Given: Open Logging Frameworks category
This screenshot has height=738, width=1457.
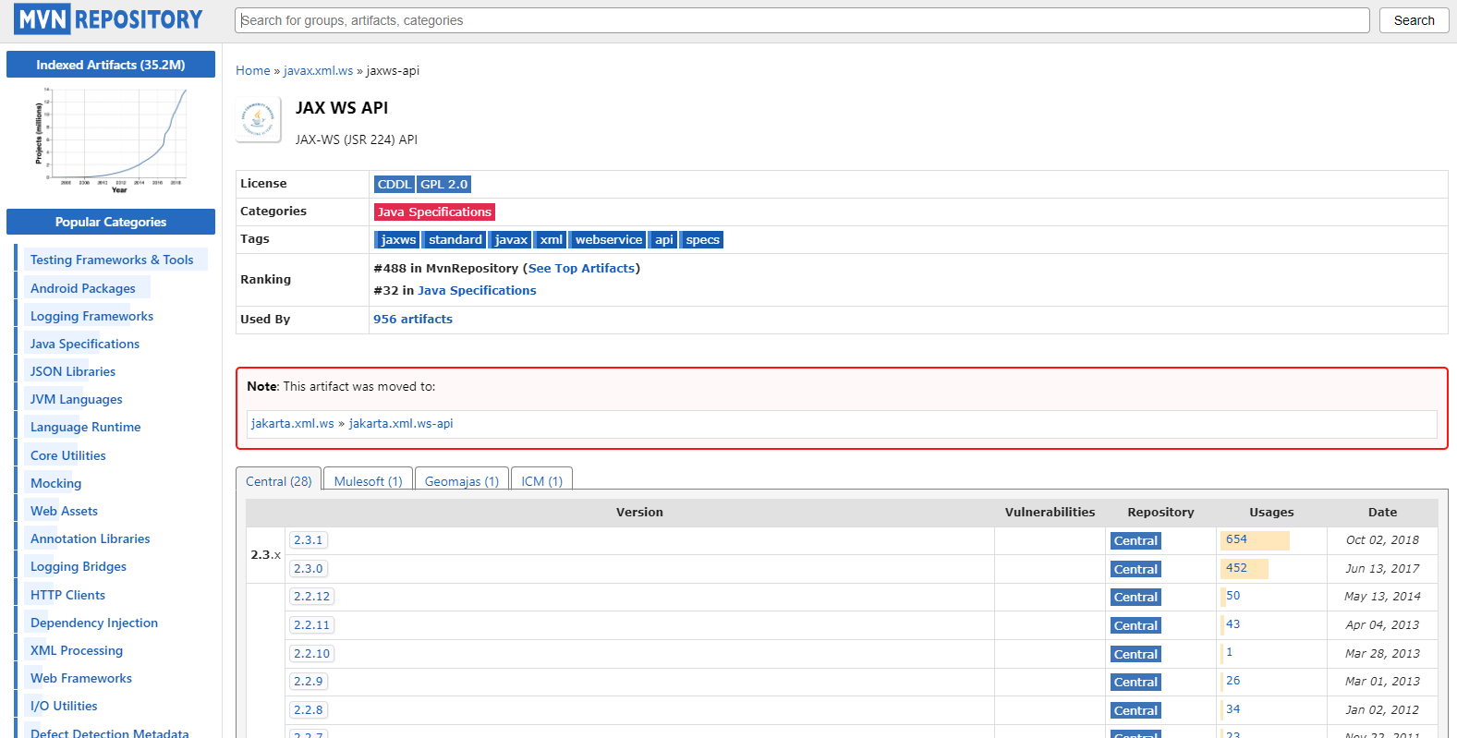Looking at the screenshot, I should (x=91, y=316).
